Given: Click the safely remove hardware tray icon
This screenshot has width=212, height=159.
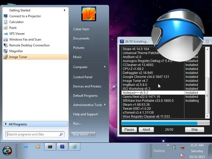Looking at the screenshot, I should (x=174, y=147).
